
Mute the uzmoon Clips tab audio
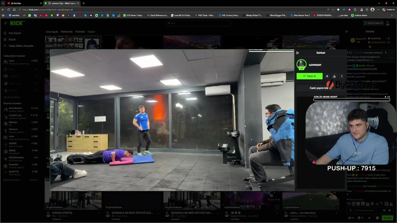coord(49,3)
